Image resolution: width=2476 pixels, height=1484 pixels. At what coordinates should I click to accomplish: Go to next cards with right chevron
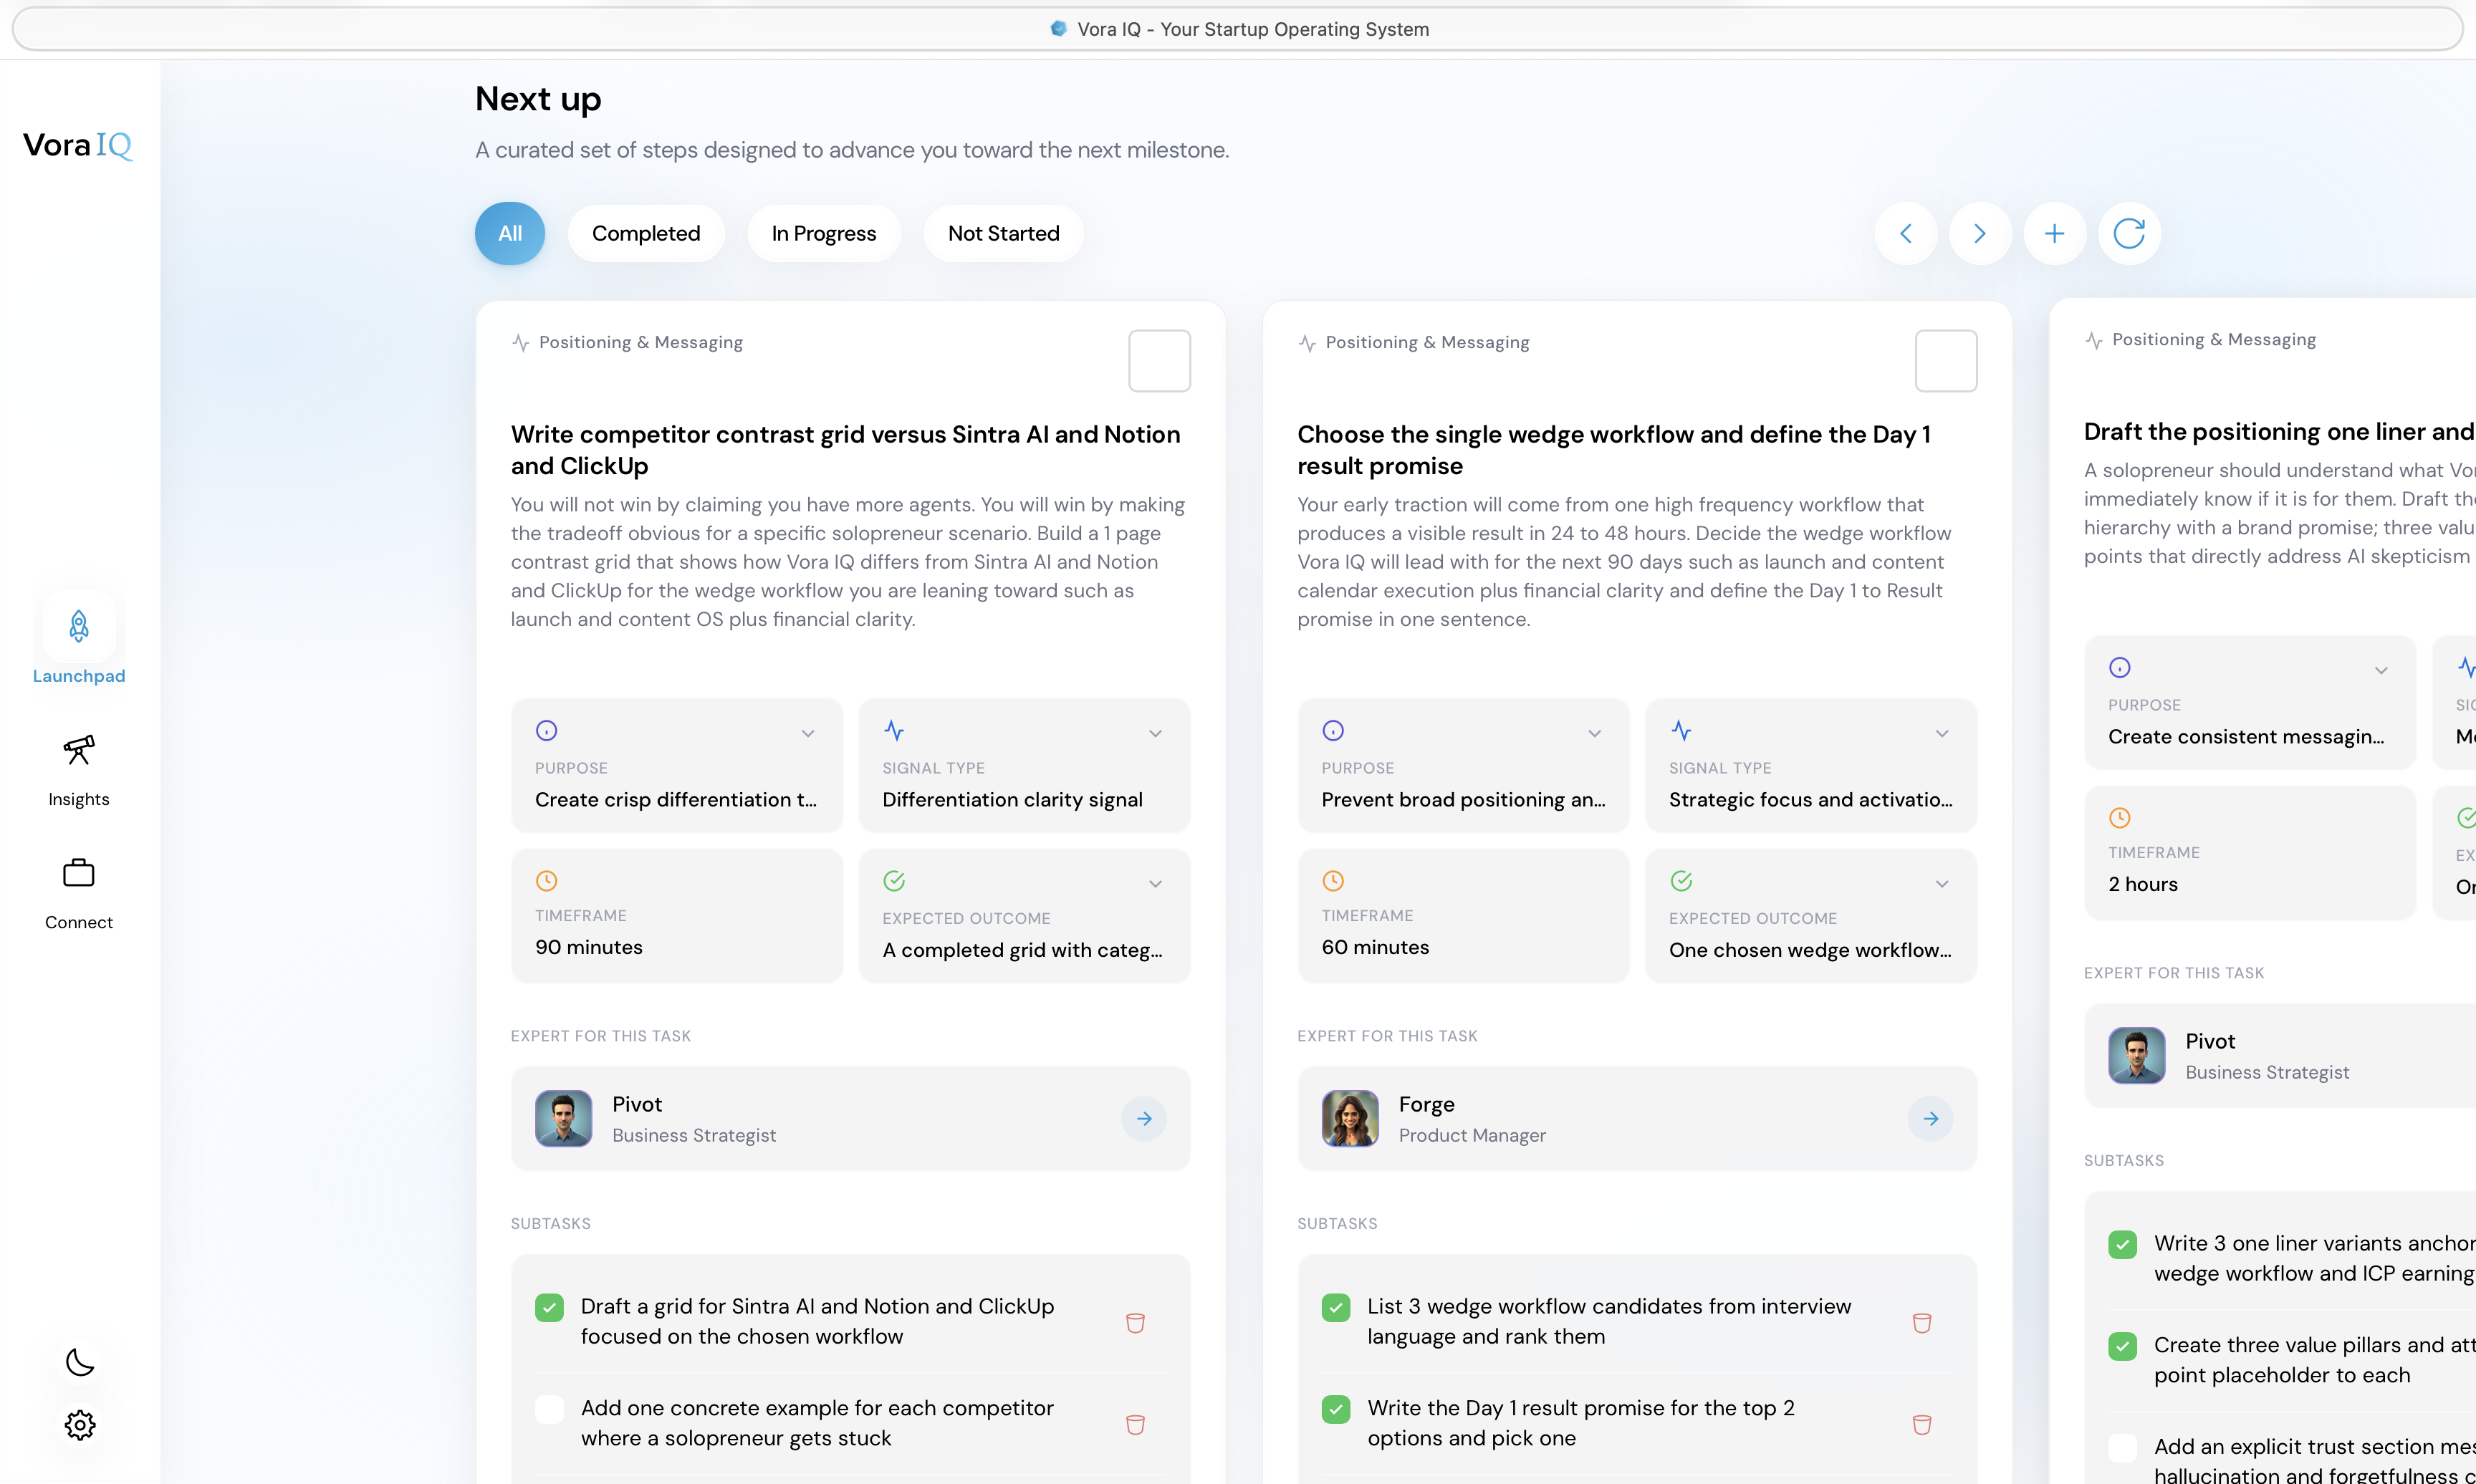[x=1980, y=234]
